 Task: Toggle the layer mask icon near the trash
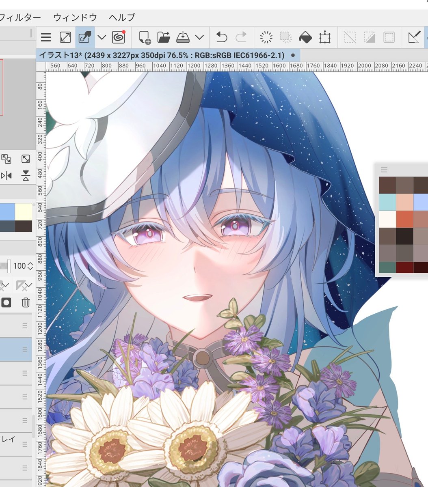(6, 302)
